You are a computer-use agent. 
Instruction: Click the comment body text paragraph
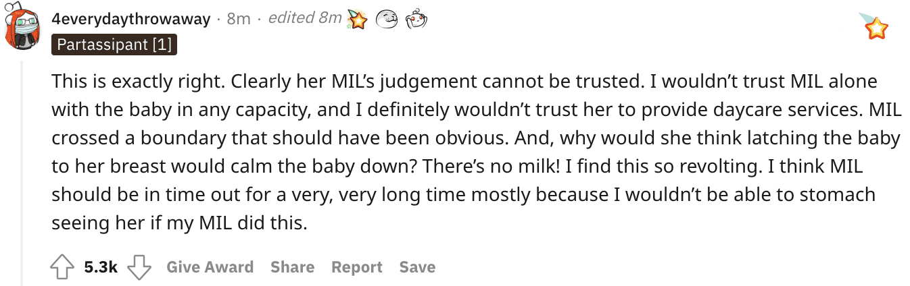(x=476, y=152)
